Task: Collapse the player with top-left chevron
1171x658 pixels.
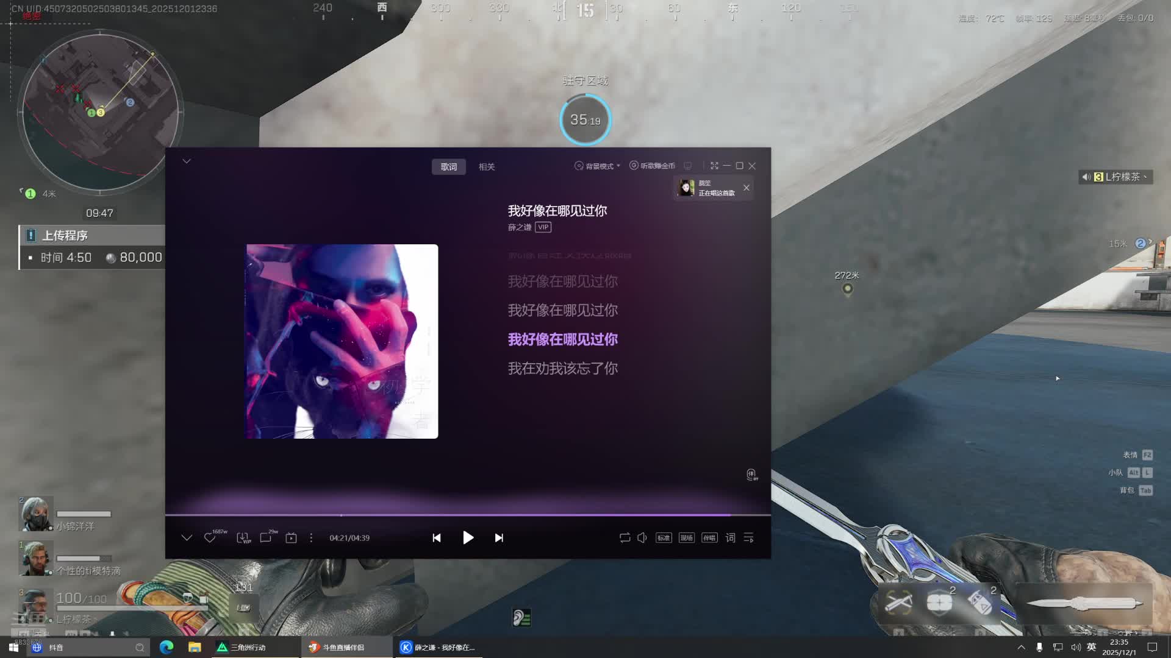Action: [187, 161]
